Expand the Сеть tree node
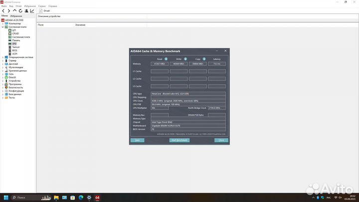This screenshot has height=202, width=359. pyautogui.click(x=3, y=74)
